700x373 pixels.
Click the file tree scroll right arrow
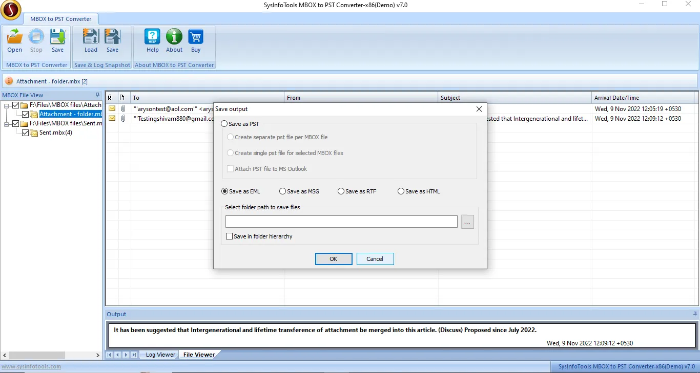point(98,355)
